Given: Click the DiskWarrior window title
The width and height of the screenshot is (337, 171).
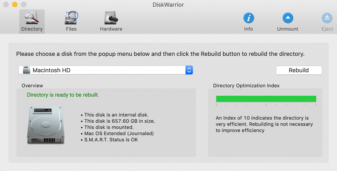Looking at the screenshot, I should pos(168,5).
